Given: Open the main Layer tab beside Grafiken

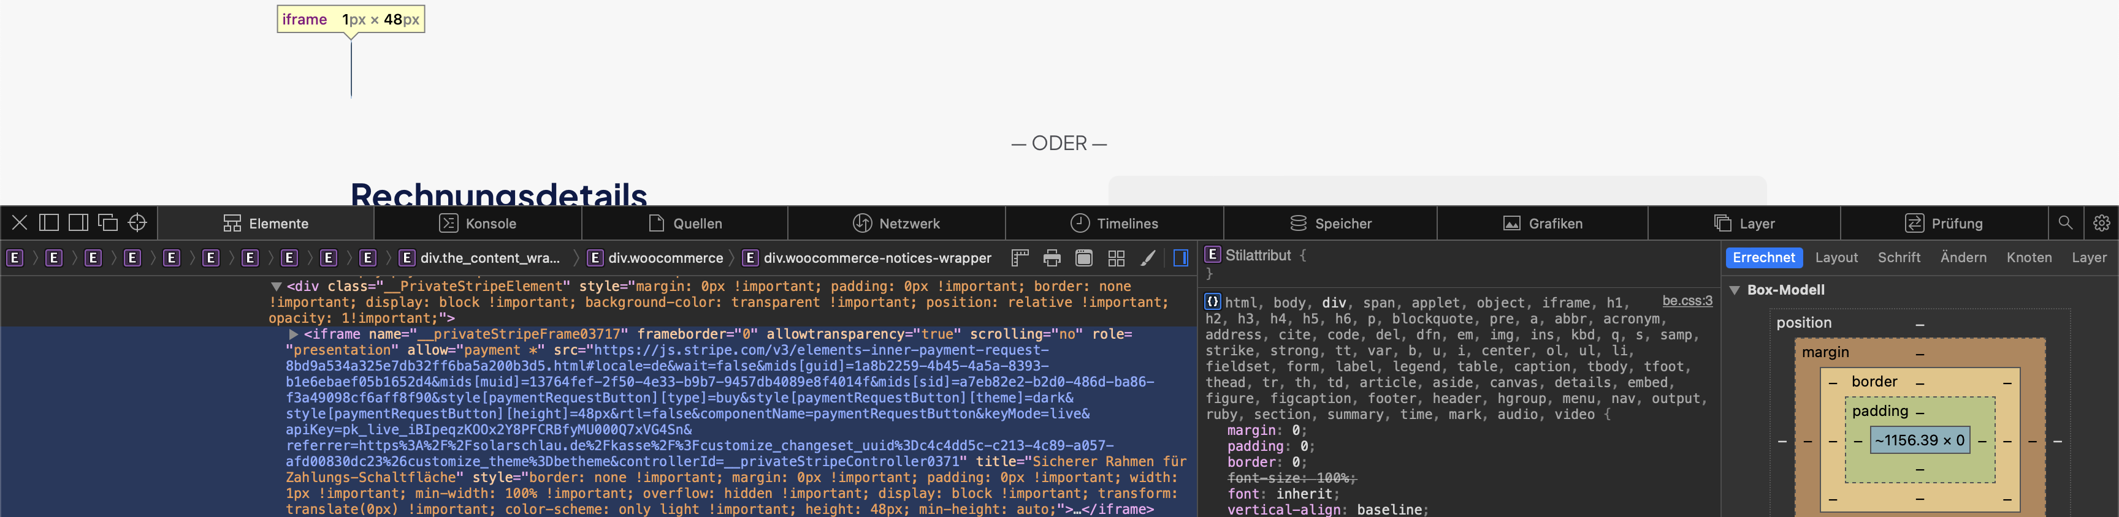Looking at the screenshot, I should 1744,224.
